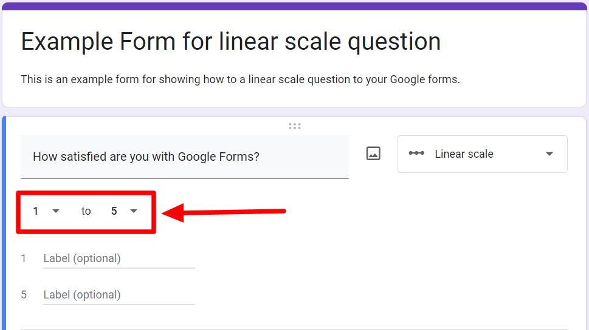Click the form title "Example Form for linear scale question"
Viewport: 589px width, 330px height.
tap(230, 41)
